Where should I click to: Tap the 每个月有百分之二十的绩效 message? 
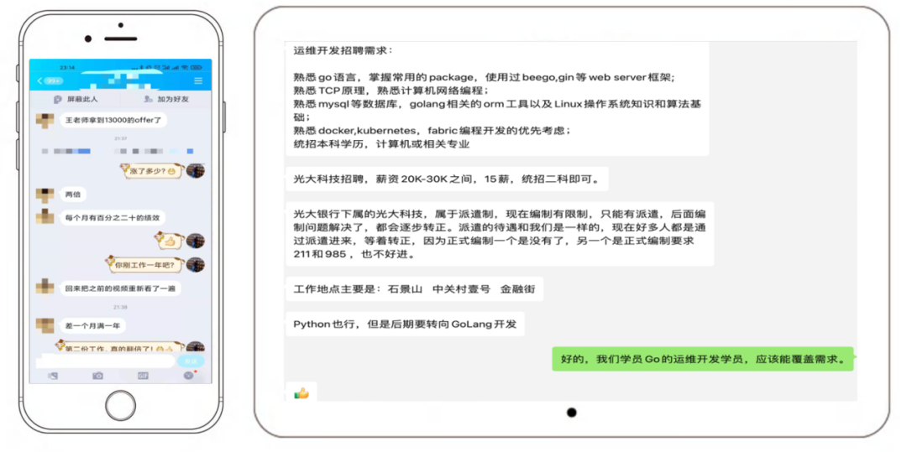(113, 217)
